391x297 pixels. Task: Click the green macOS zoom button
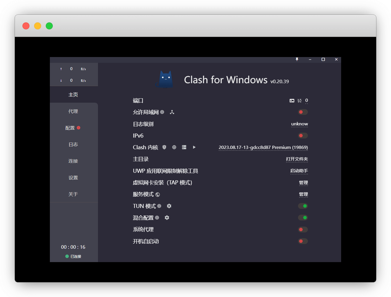point(49,26)
